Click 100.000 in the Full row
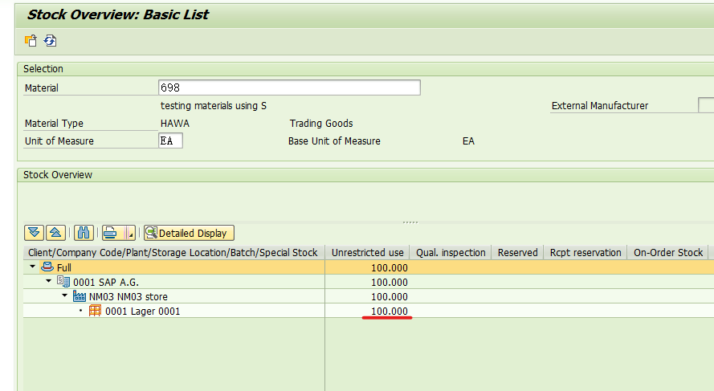The width and height of the screenshot is (714, 391). point(390,267)
